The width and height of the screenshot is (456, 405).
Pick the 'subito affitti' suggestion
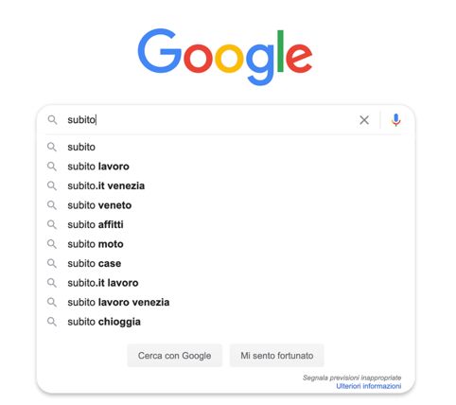[x=224, y=224]
